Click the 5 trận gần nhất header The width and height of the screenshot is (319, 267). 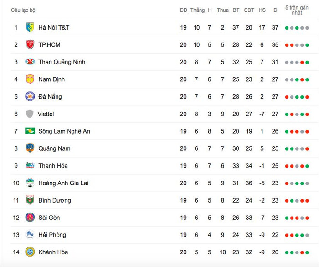[x=297, y=10]
